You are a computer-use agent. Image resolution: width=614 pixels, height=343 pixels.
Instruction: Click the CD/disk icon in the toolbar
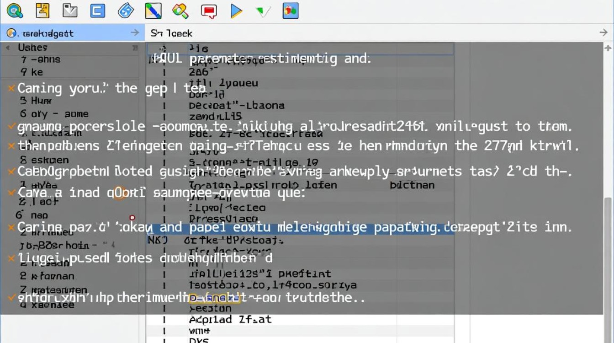coord(125,11)
